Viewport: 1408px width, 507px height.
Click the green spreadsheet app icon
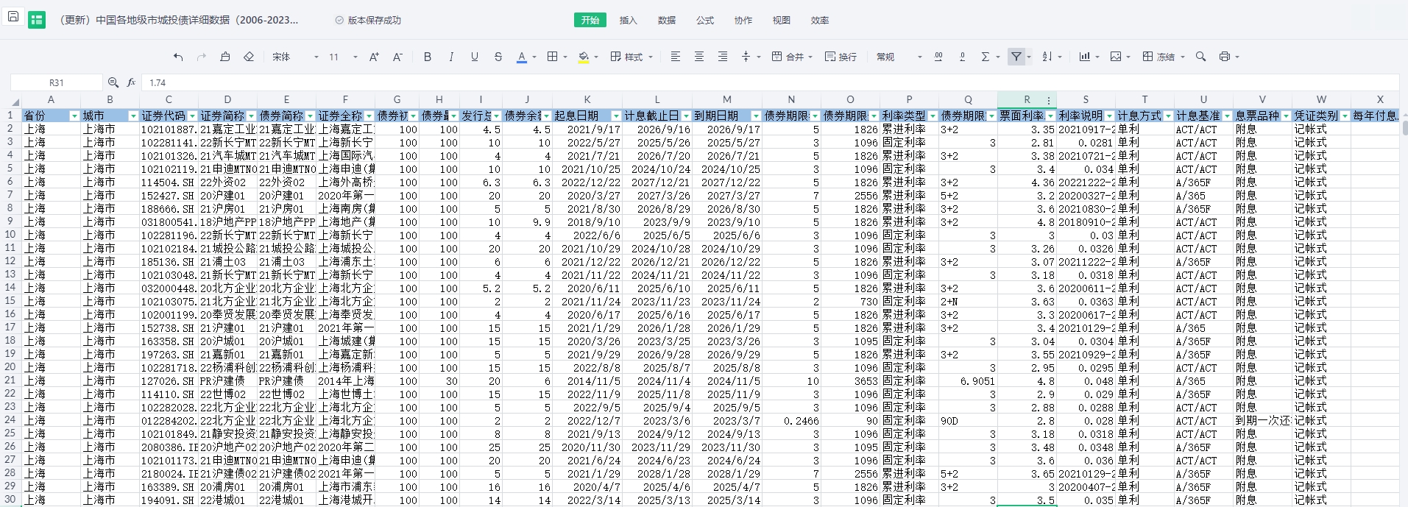(x=37, y=20)
